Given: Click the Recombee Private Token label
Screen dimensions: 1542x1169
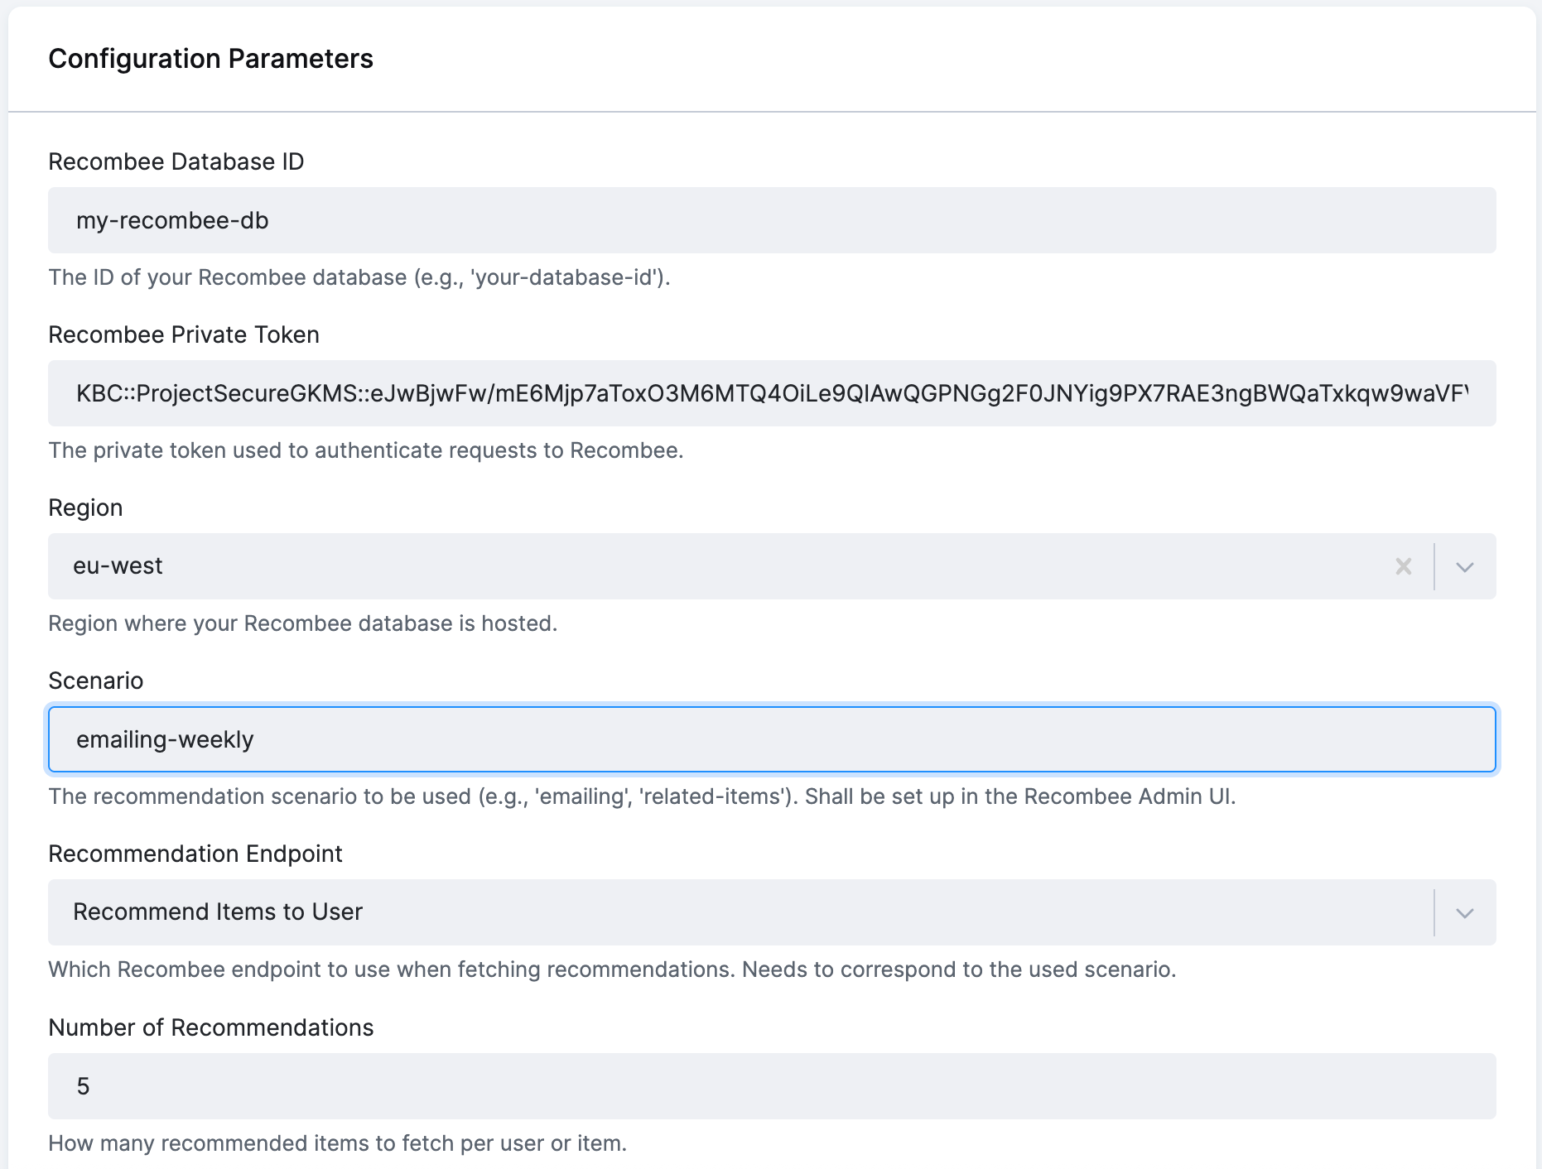Looking at the screenshot, I should (x=184, y=334).
